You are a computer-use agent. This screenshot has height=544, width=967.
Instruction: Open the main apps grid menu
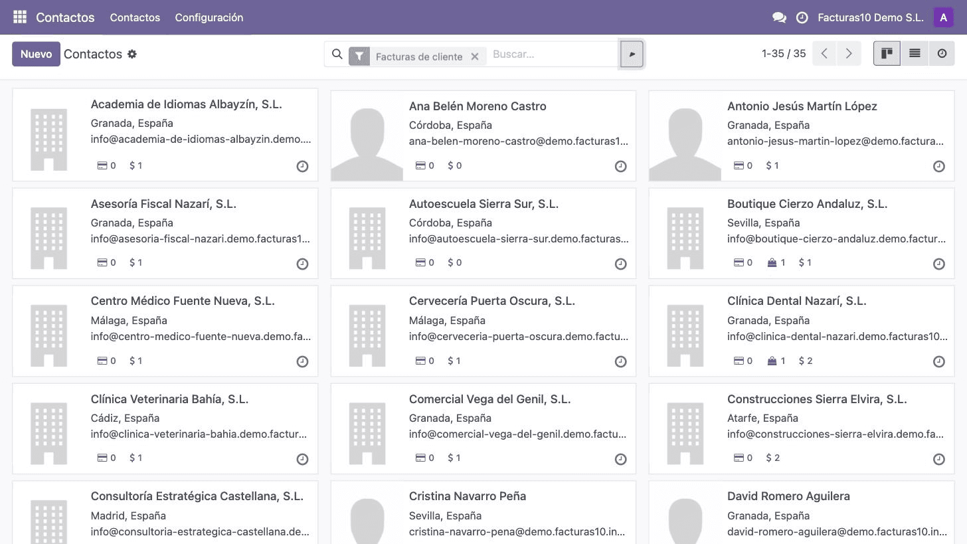pyautogui.click(x=20, y=17)
